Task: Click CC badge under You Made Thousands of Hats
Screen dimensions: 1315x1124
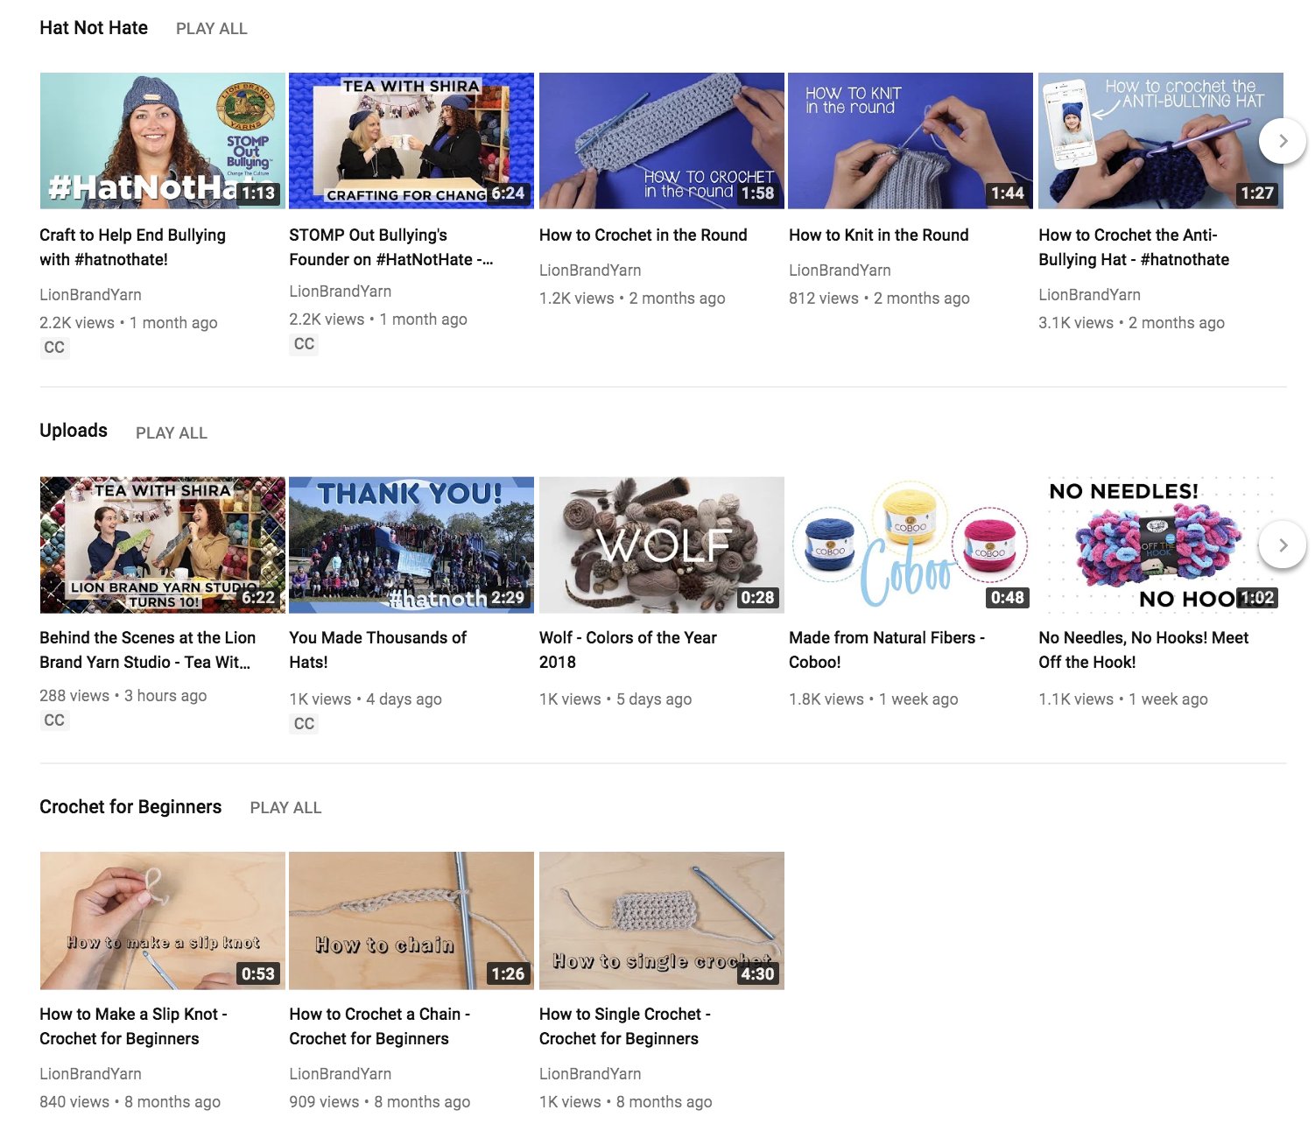Action: tap(304, 724)
